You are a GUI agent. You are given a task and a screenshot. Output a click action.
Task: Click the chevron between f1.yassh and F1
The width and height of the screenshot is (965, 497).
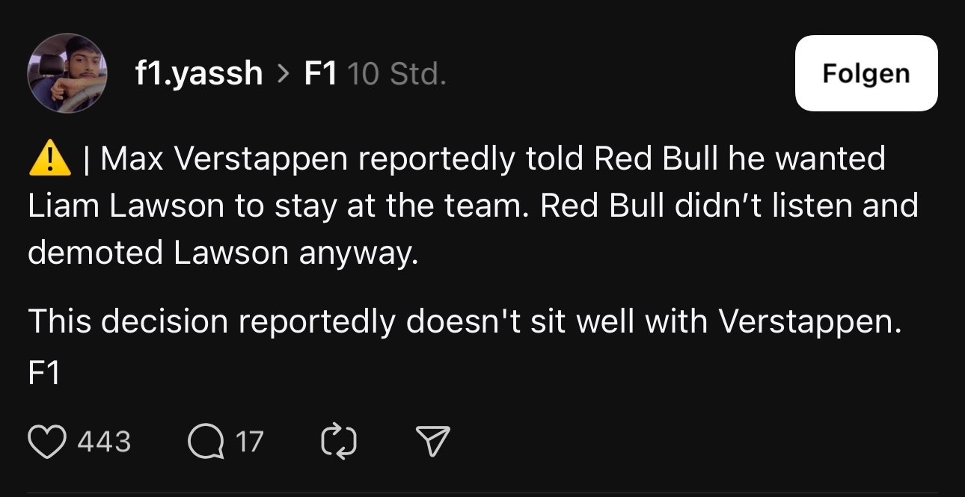click(284, 74)
